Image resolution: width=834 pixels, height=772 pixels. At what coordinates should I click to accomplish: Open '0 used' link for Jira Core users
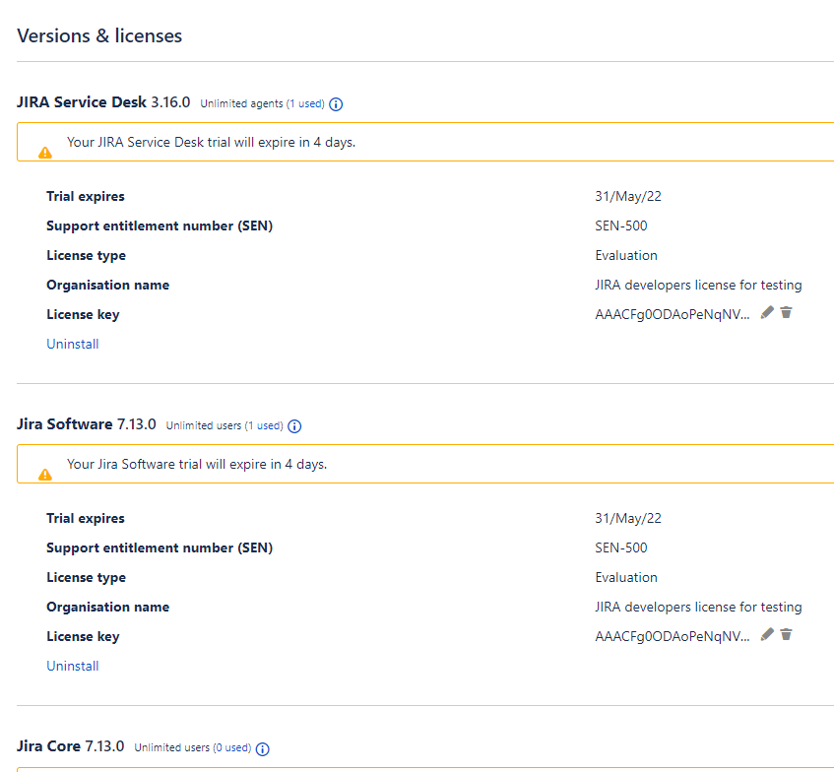(232, 747)
